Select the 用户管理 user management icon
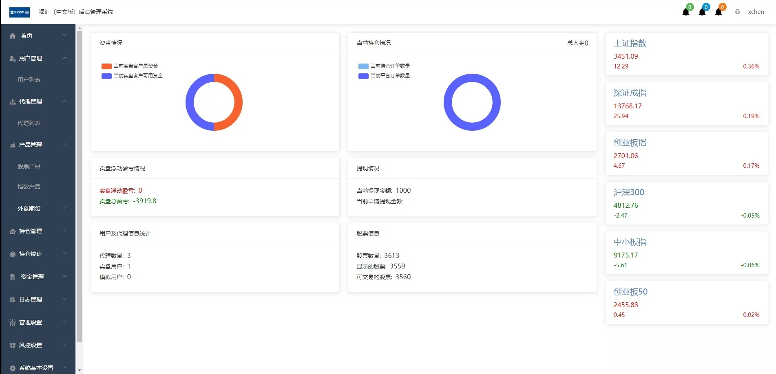 tap(12, 58)
